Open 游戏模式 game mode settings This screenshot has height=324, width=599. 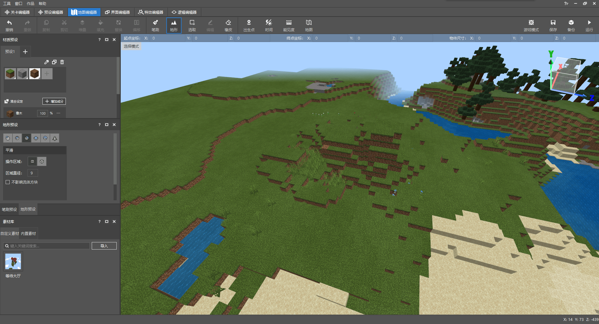[531, 25]
